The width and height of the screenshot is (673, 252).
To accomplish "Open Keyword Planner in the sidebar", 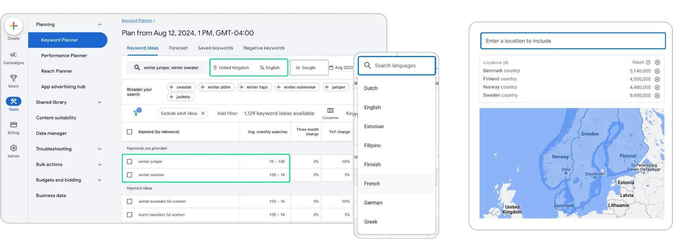I will pos(68,40).
